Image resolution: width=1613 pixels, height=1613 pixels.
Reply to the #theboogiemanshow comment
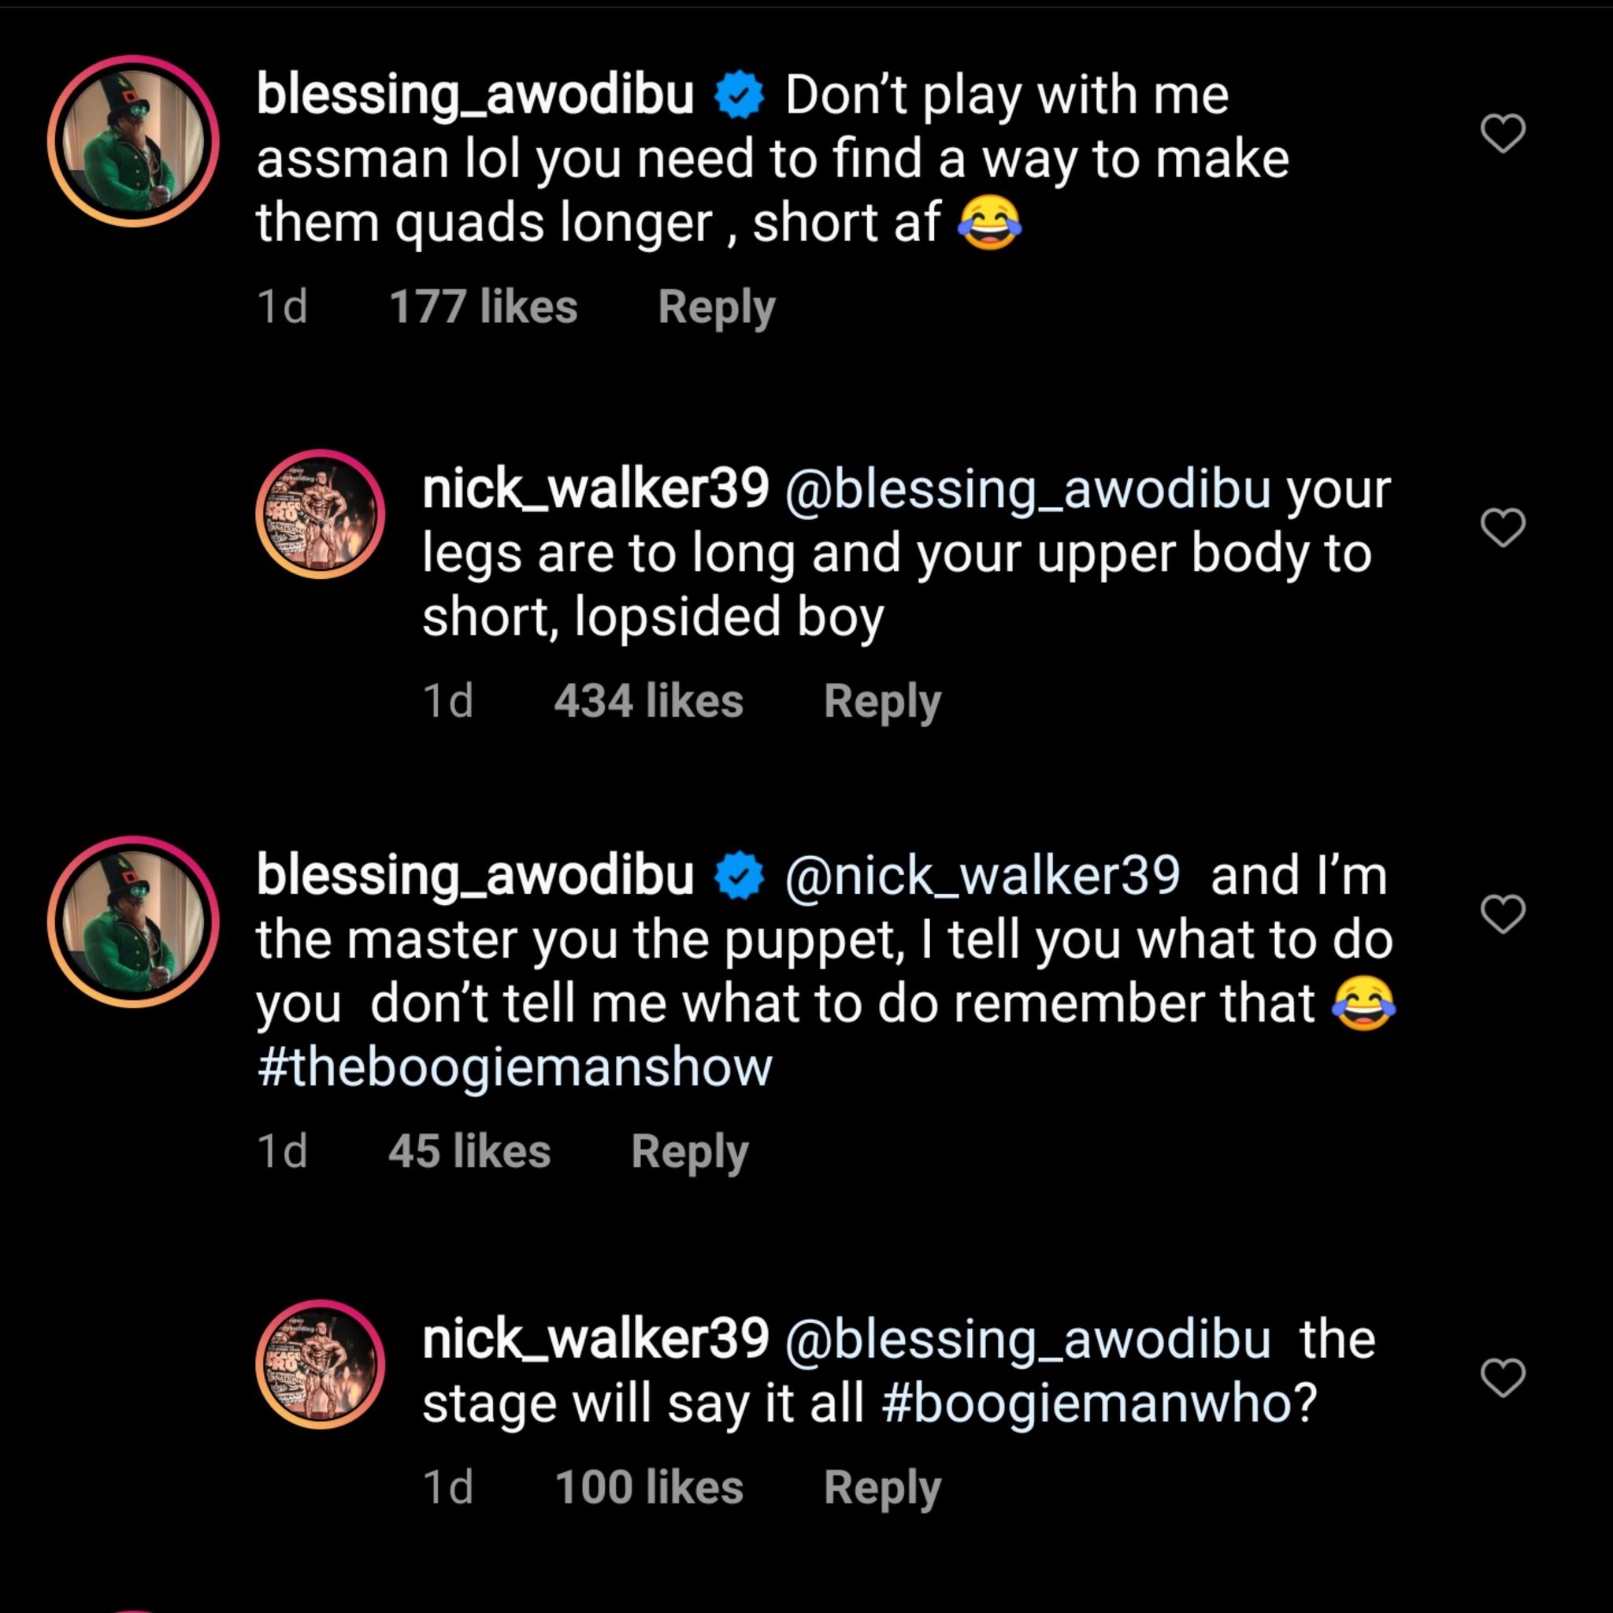pos(690,1152)
